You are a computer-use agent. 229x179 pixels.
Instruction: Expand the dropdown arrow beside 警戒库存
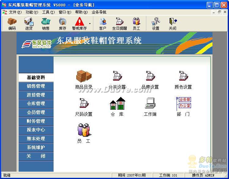click(90, 24)
